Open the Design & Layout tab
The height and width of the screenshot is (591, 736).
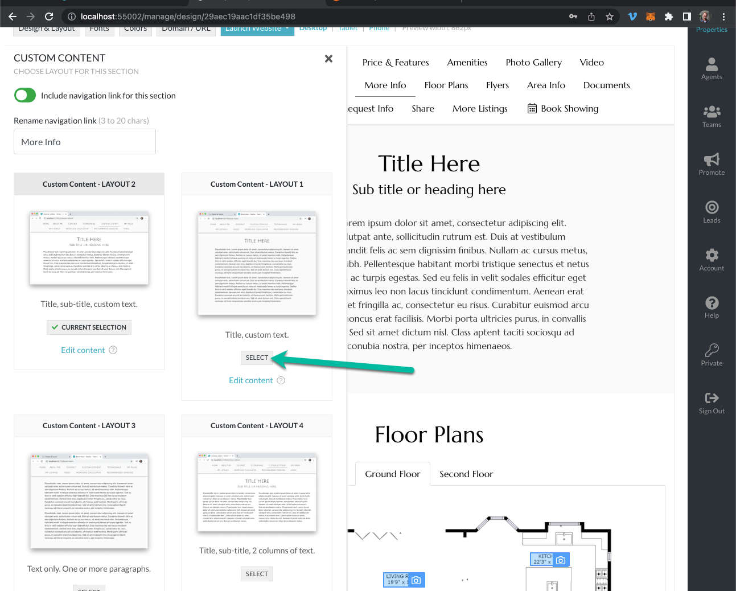click(47, 28)
